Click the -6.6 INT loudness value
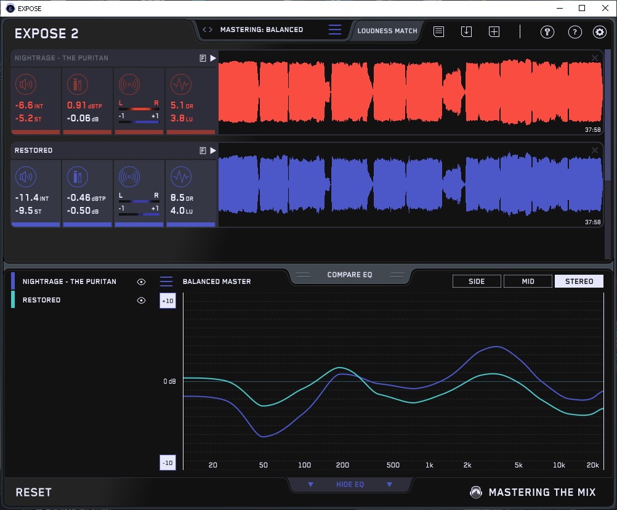The image size is (617, 510). 29,105
